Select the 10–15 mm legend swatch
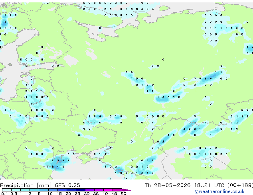The width and height of the screenshot is (253, 195). [x=53, y=190]
